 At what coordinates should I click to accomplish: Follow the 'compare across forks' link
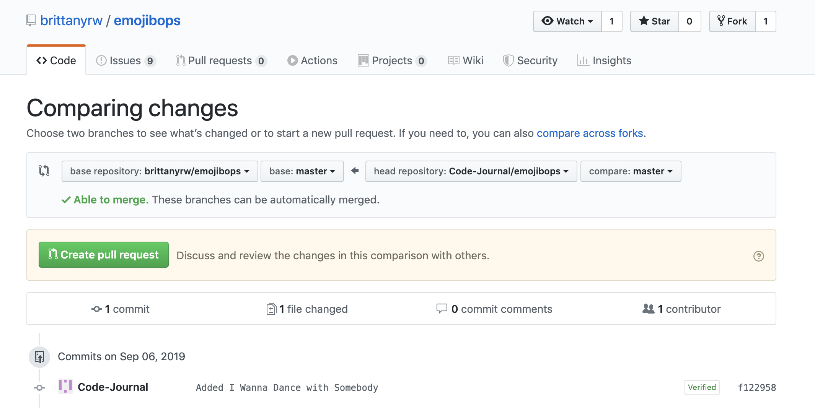coord(590,133)
